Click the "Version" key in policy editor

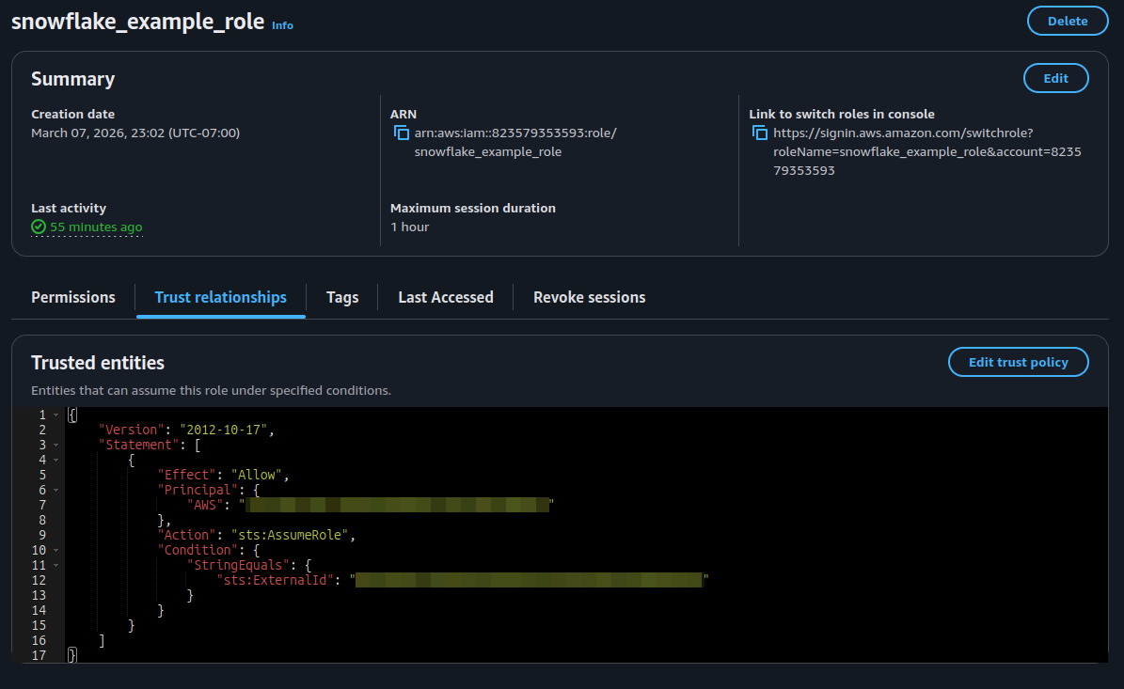click(x=132, y=430)
